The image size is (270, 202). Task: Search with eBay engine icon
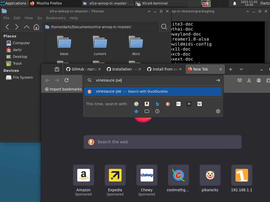(x=179, y=104)
